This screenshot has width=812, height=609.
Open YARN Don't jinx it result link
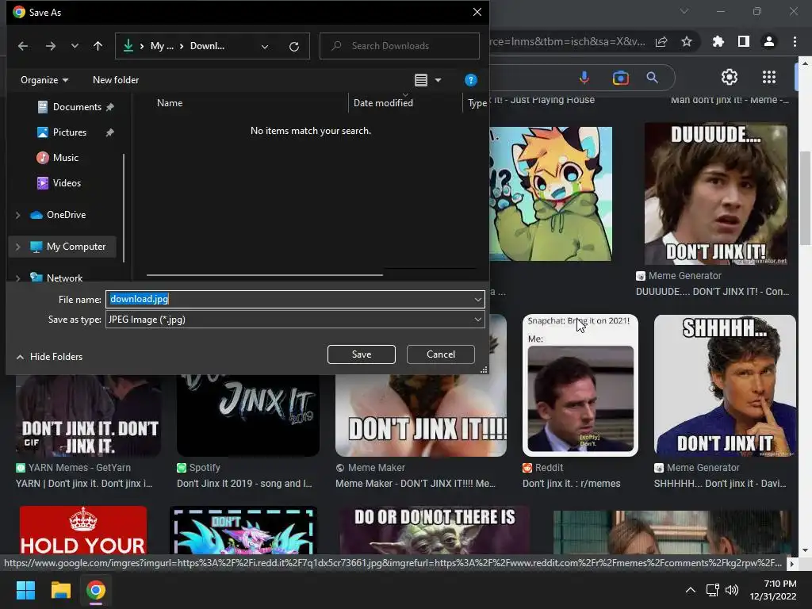tap(84, 484)
